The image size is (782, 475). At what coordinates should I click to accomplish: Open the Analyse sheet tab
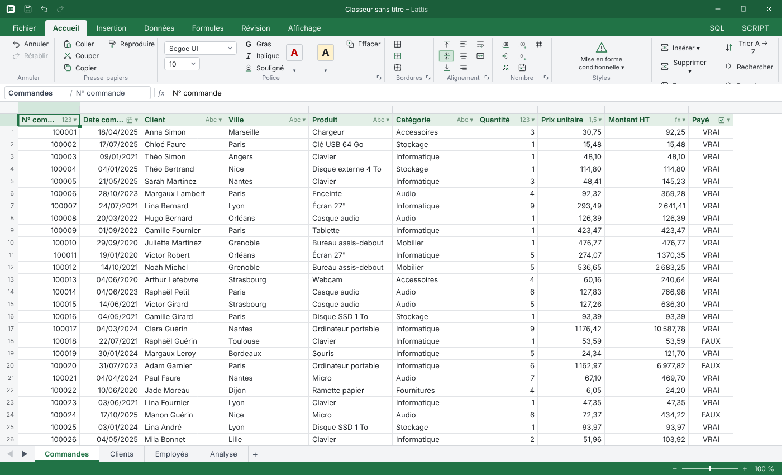[223, 454]
